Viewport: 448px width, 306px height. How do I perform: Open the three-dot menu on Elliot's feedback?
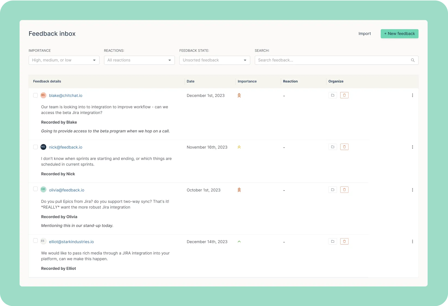412,241
